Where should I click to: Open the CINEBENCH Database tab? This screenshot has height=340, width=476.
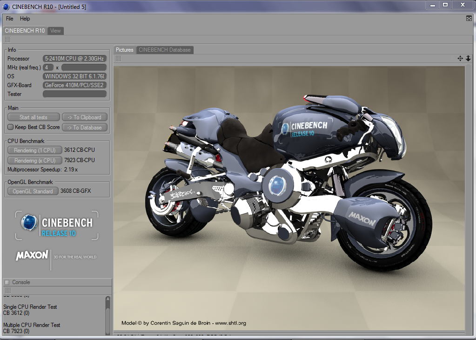click(x=165, y=50)
